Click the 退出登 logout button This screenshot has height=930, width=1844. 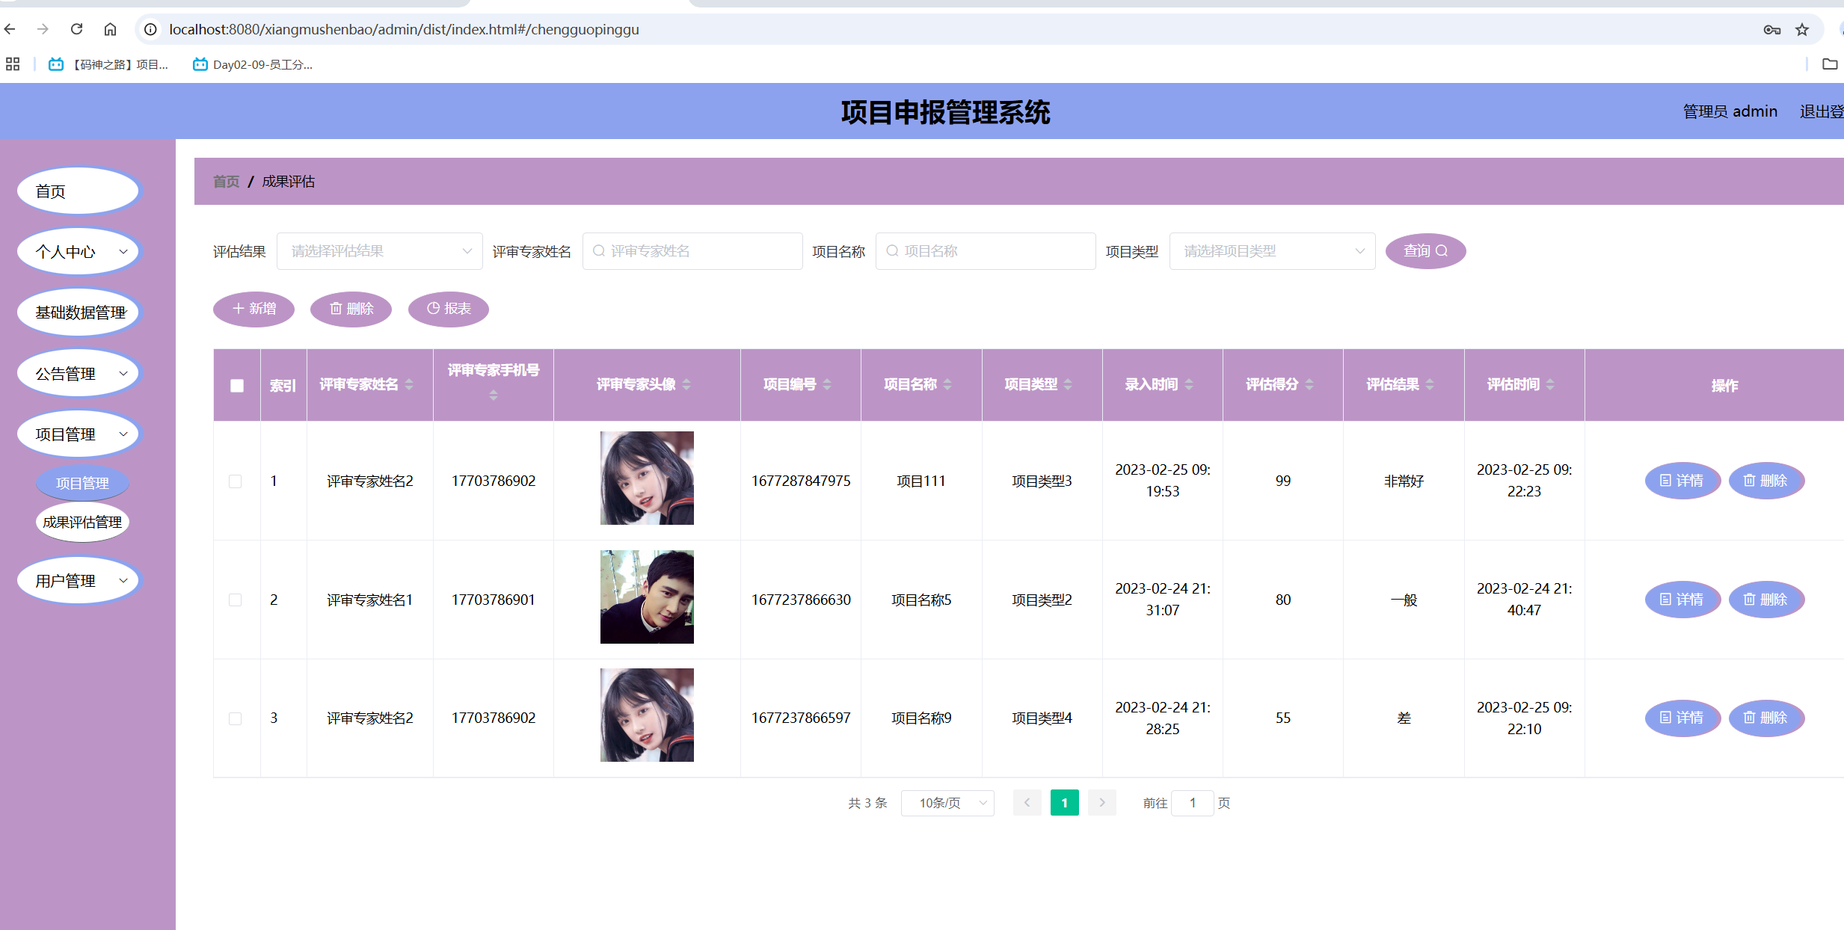[x=1820, y=111]
